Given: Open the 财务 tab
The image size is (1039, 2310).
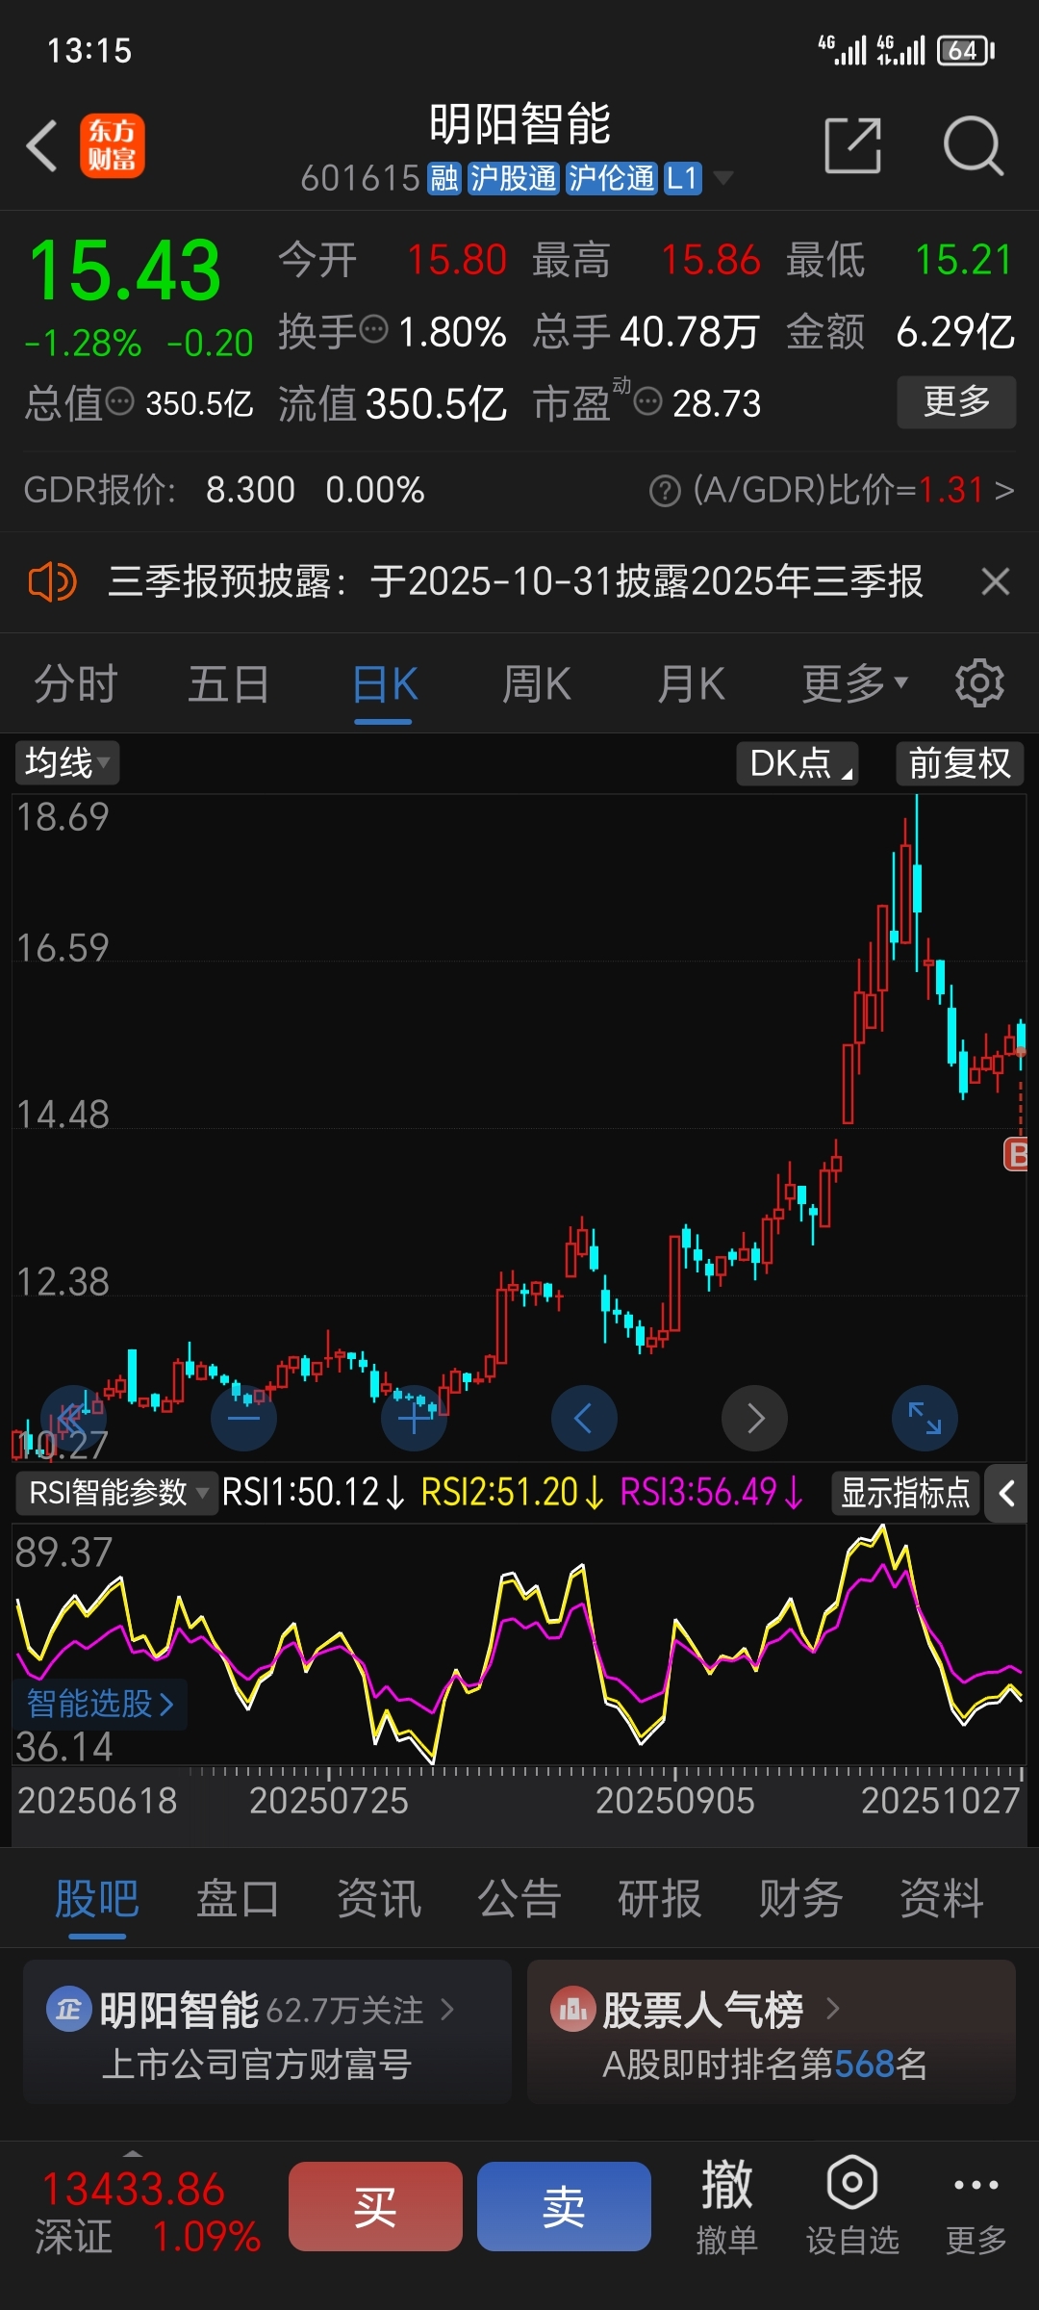Looking at the screenshot, I should coord(800,1899).
